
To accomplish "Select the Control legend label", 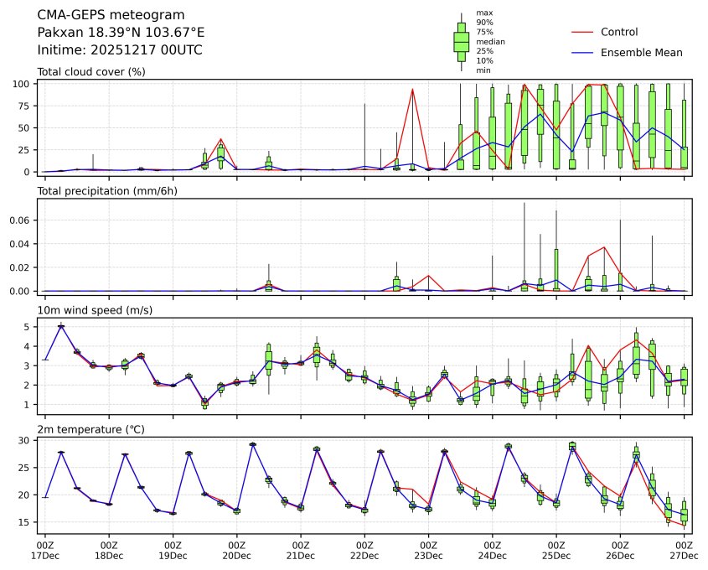I will coord(619,32).
